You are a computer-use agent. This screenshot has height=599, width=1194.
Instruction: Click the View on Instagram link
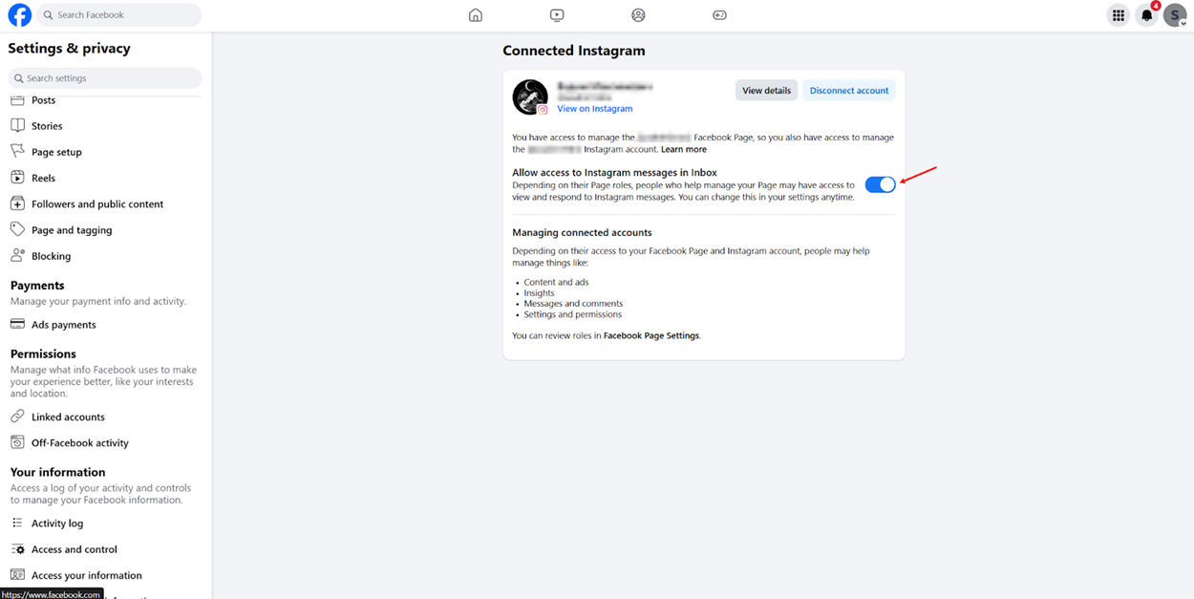point(594,108)
